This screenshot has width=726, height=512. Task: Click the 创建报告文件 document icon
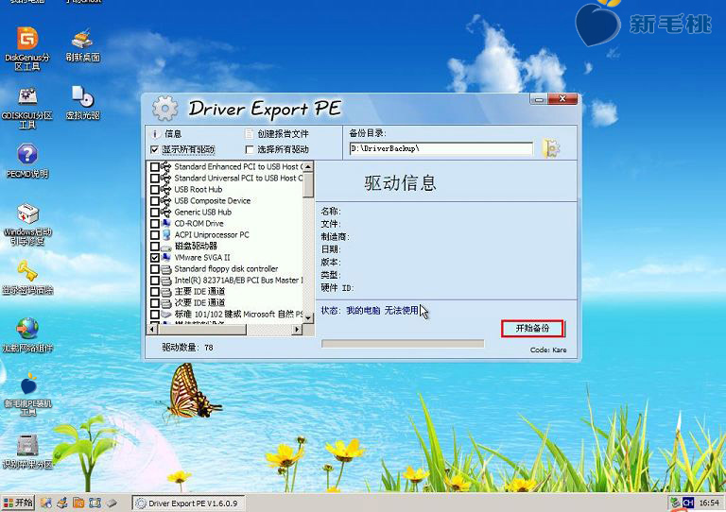250,133
